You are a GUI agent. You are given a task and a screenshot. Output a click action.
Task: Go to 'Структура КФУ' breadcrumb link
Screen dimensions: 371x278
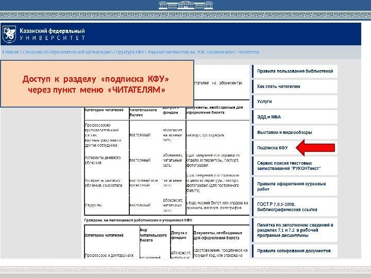[x=129, y=52]
